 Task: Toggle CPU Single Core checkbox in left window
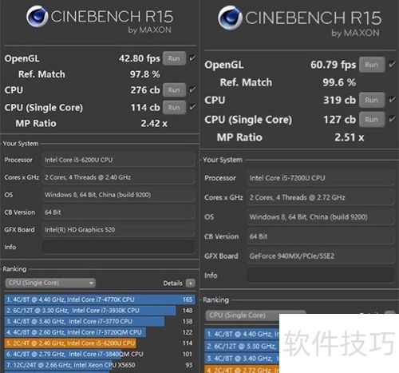click(192, 107)
